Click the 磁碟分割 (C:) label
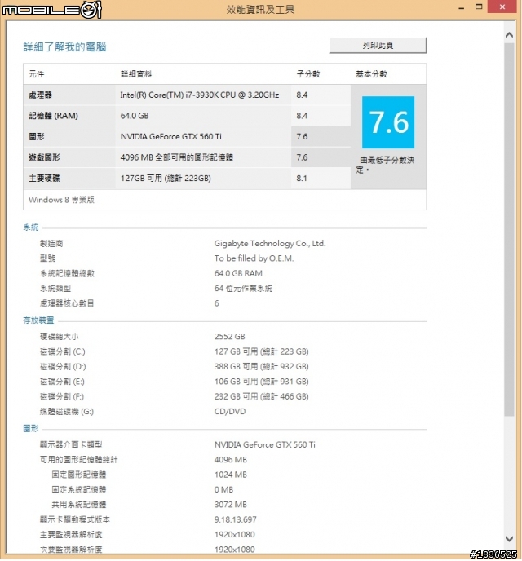The height and width of the screenshot is (561, 522). click(63, 351)
